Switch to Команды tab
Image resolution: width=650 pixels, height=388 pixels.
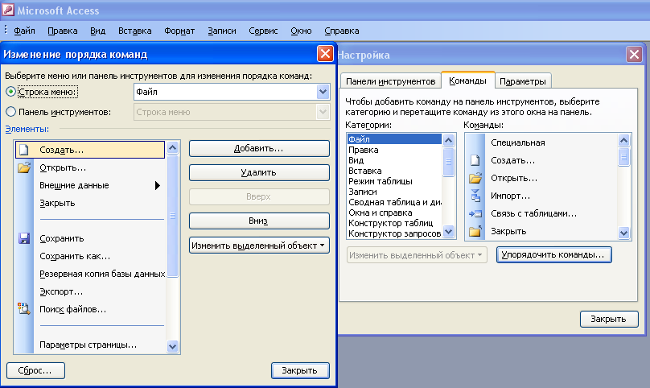[x=467, y=80]
